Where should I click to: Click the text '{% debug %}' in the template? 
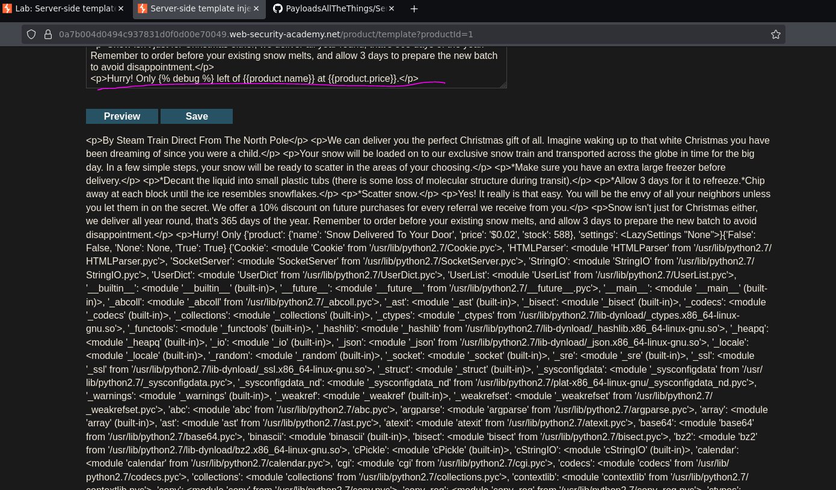tap(186, 78)
